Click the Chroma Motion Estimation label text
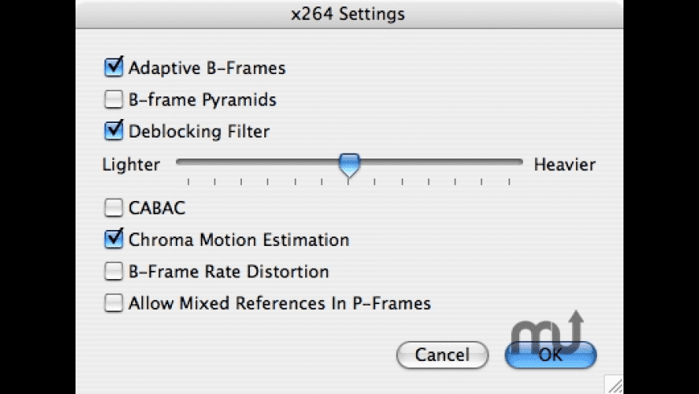The width and height of the screenshot is (699, 394). (x=239, y=240)
